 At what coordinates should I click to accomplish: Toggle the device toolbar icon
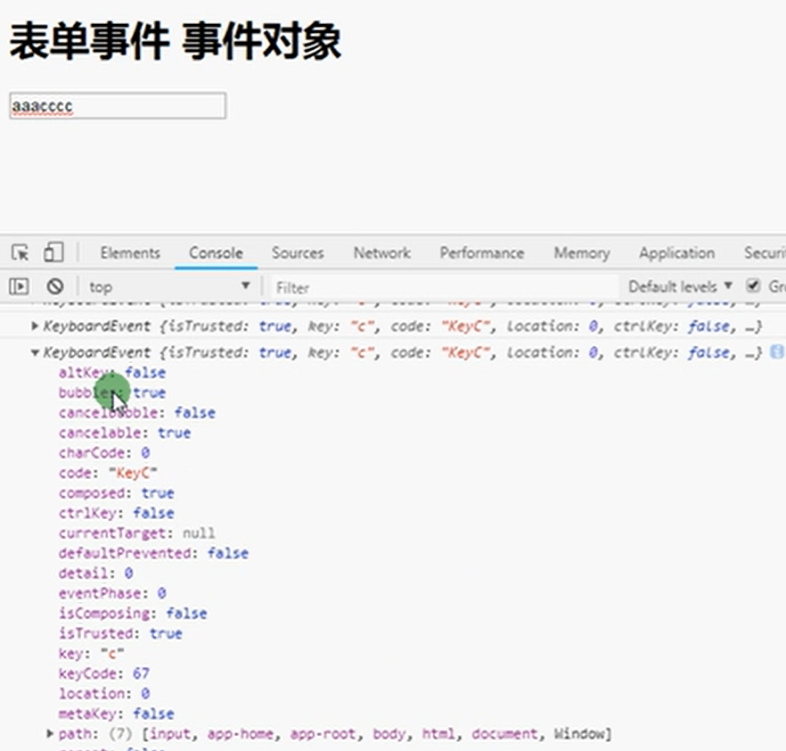click(x=53, y=252)
